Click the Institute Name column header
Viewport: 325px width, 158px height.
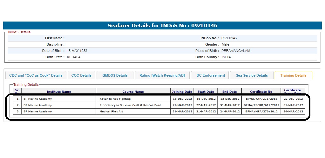click(59, 92)
